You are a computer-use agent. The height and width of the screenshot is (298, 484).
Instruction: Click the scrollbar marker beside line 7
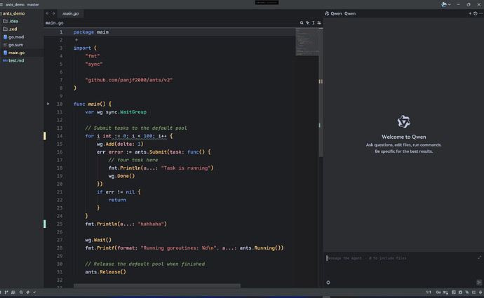321,81
